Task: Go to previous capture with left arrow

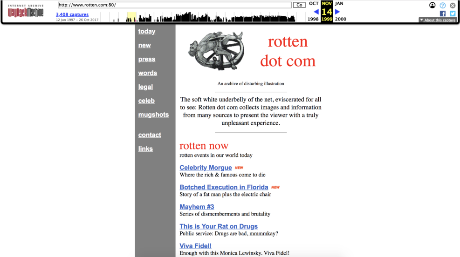Action: click(x=316, y=12)
